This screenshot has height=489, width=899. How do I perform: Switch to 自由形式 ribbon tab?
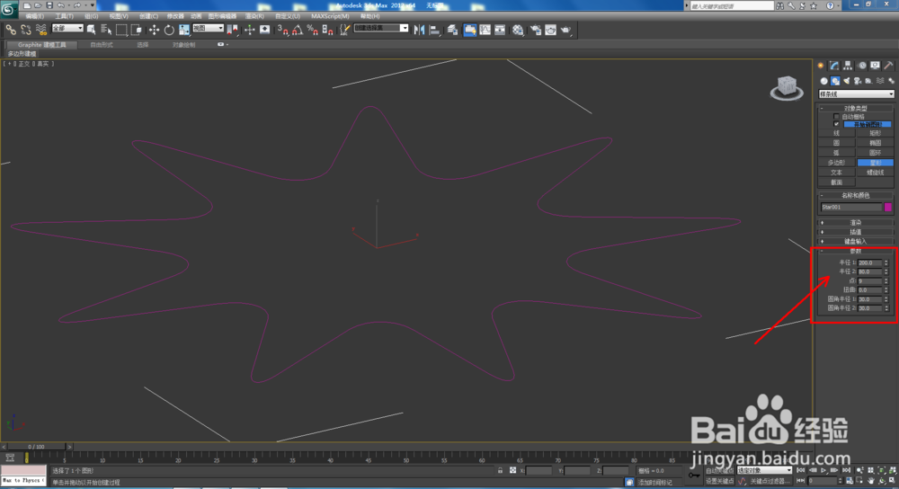tap(102, 45)
